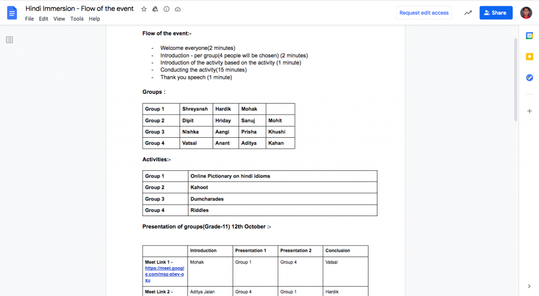The image size is (539, 296).
Task: Open the File menu
Action: click(29, 19)
